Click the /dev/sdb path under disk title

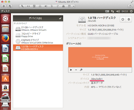(92, 21)
